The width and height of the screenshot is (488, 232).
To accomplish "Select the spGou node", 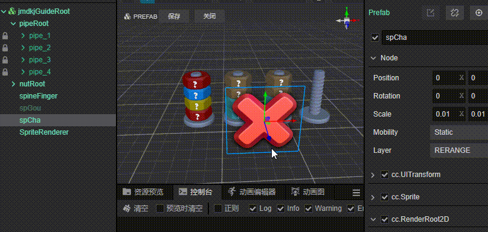I will pyautogui.click(x=30, y=108).
